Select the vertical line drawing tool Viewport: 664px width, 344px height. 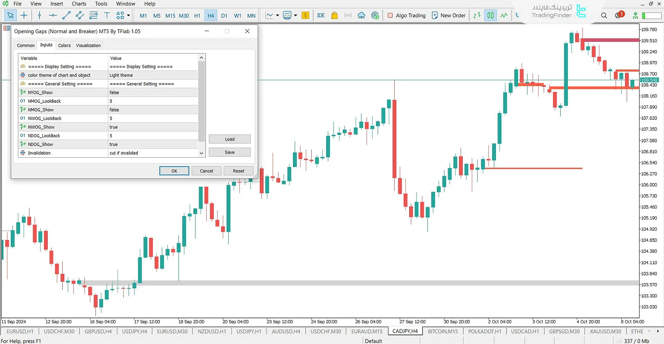coord(39,15)
